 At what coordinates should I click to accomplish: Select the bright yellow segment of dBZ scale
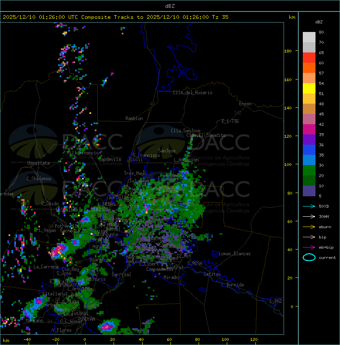(x=309, y=88)
